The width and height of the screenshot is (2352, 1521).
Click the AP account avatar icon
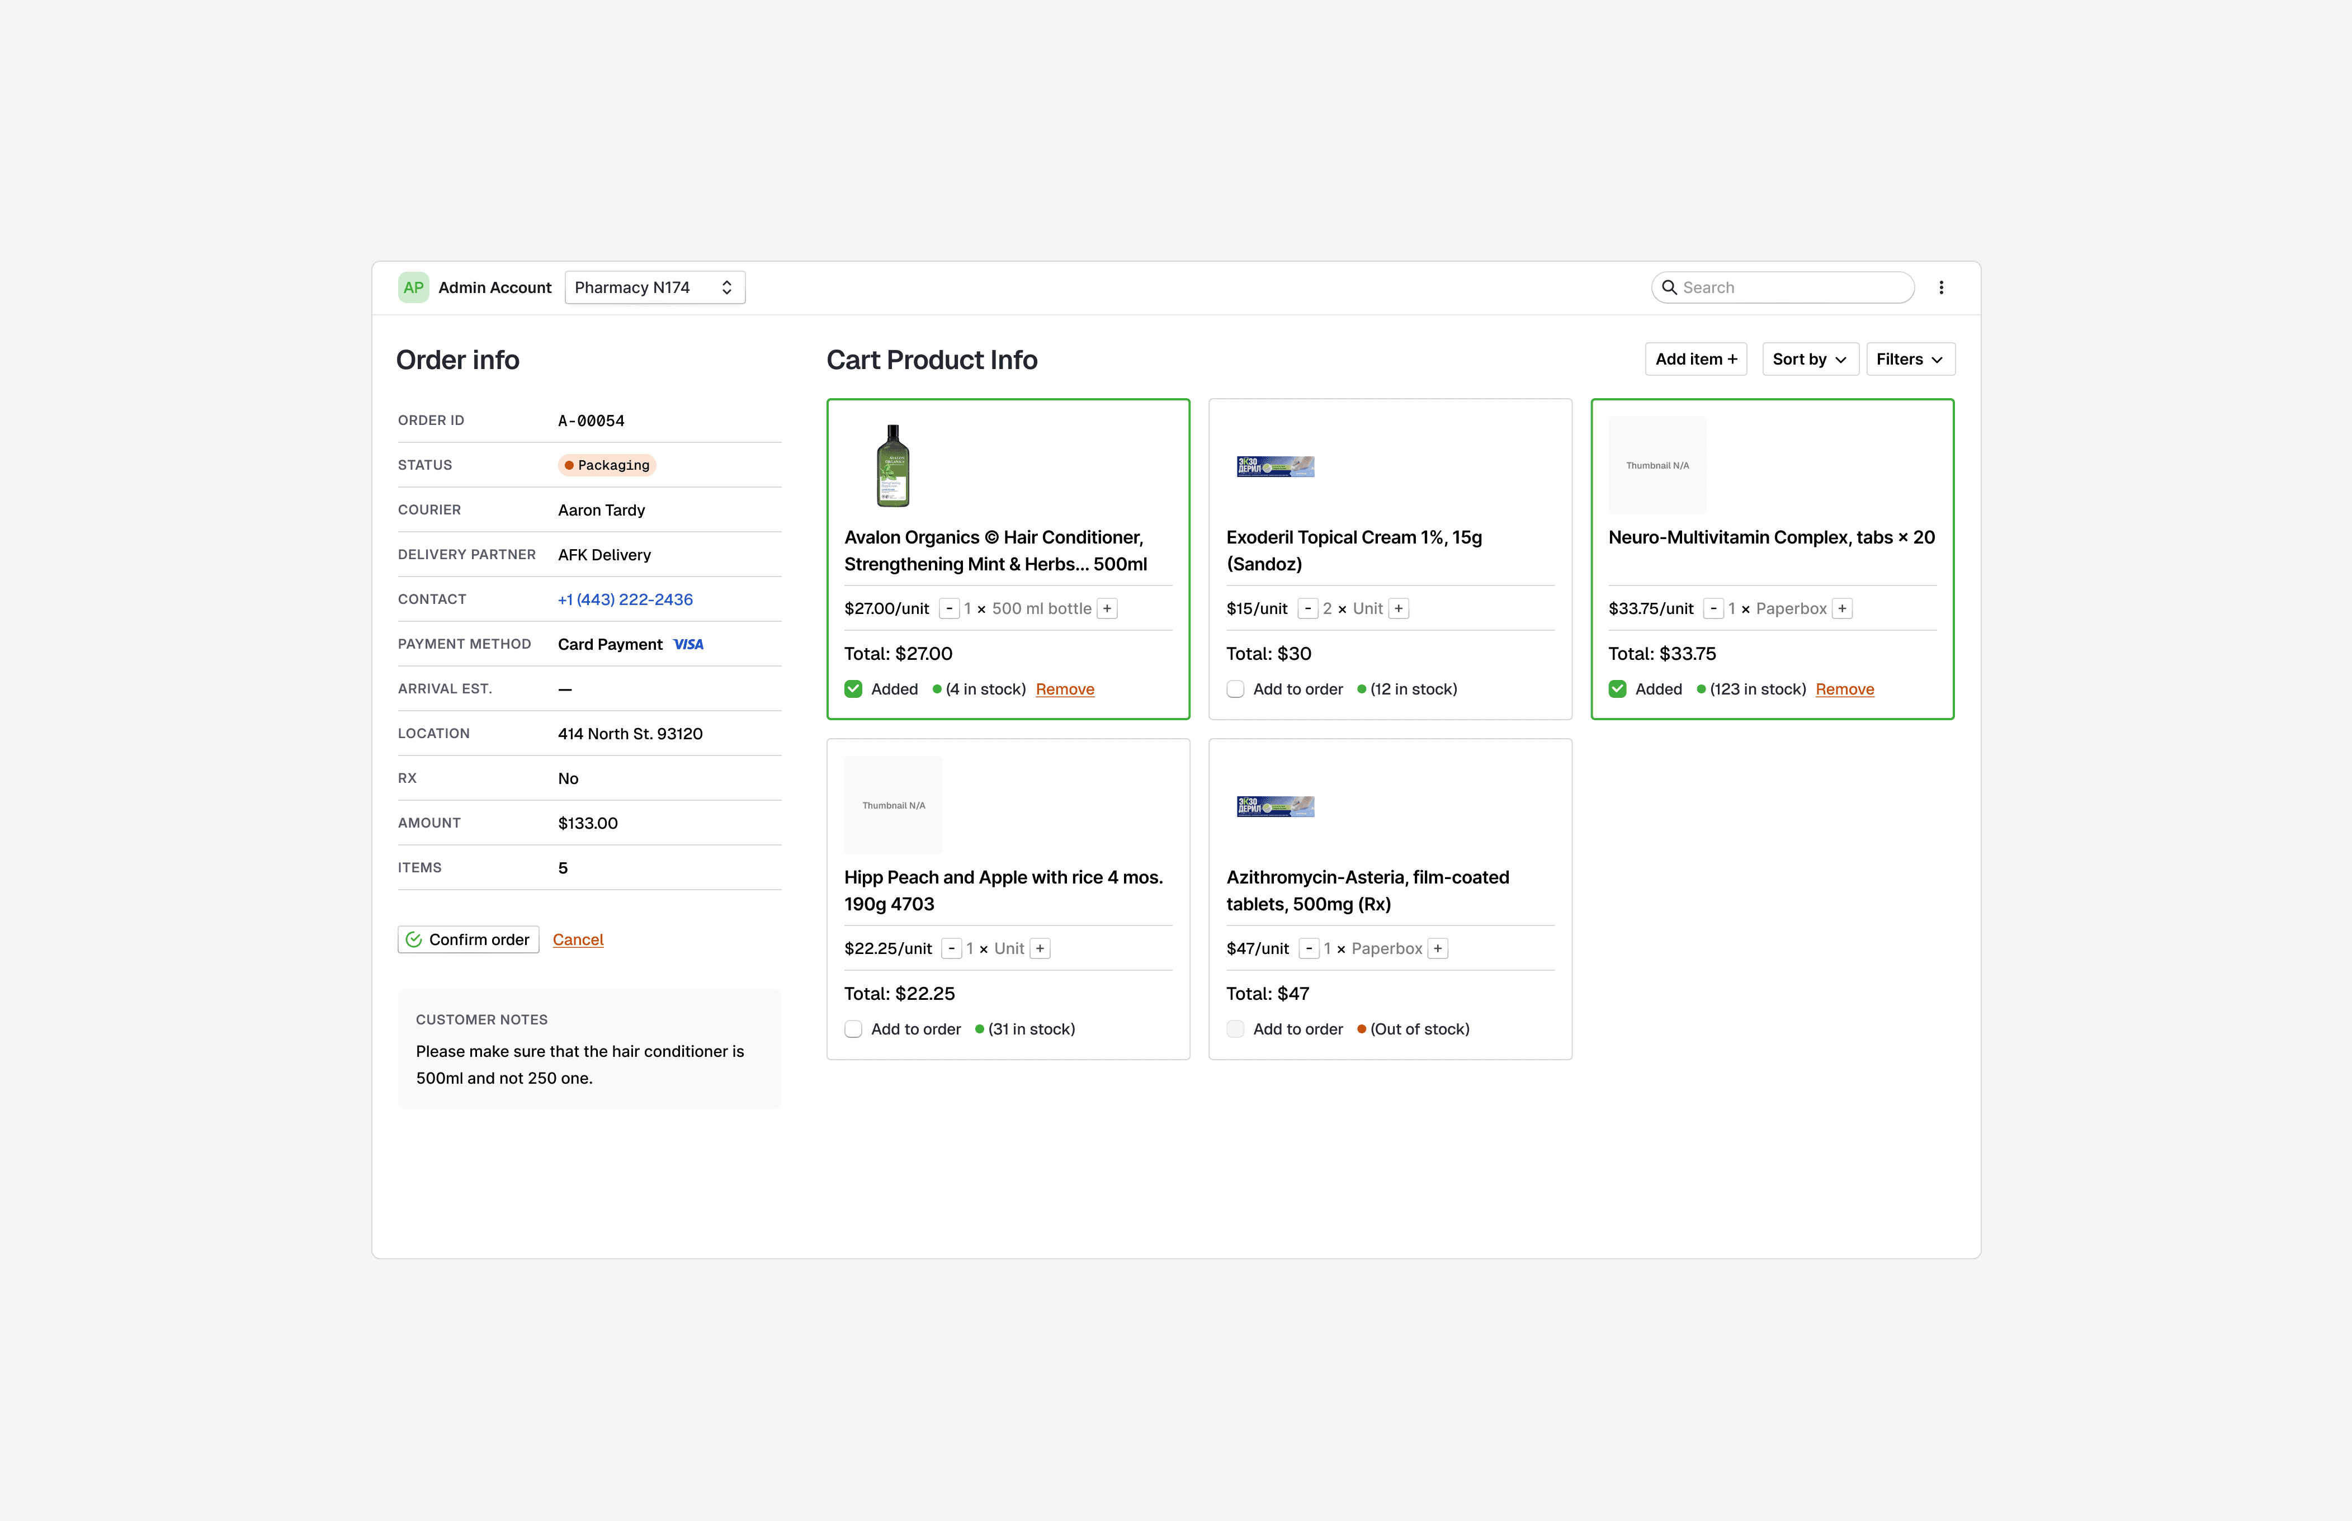point(413,287)
